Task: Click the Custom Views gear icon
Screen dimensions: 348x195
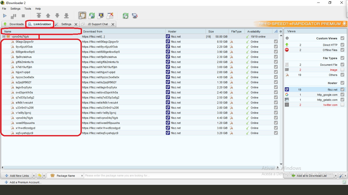Action: (x=287, y=38)
